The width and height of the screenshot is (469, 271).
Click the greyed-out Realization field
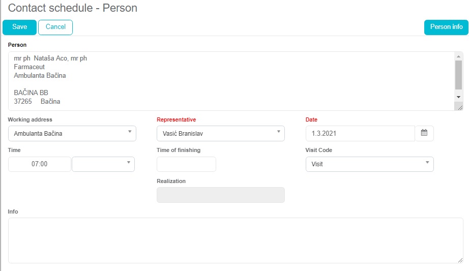(x=221, y=195)
